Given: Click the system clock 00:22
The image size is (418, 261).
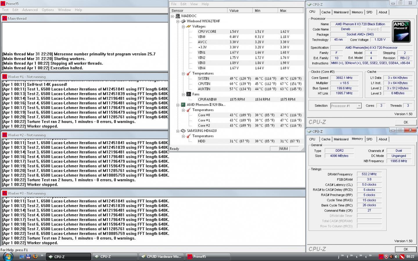Looking at the screenshot, I should click(x=410, y=257).
